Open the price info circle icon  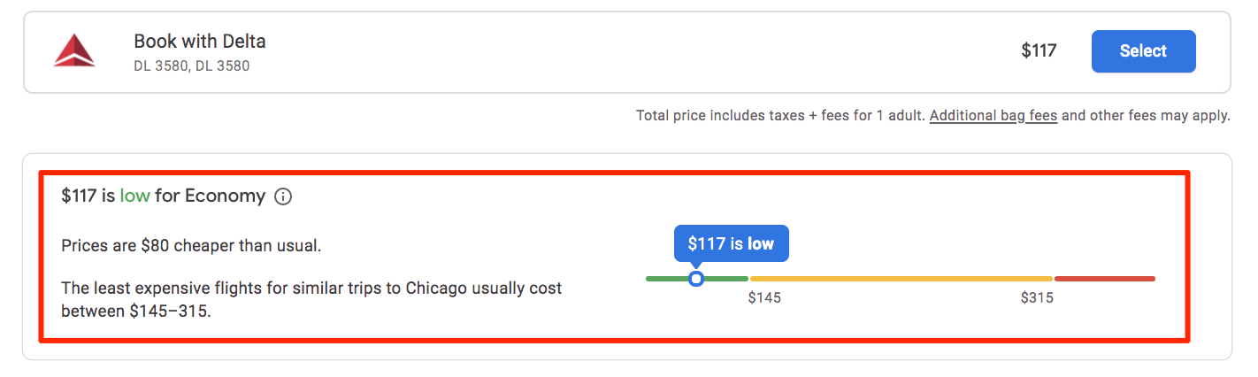[x=283, y=197]
